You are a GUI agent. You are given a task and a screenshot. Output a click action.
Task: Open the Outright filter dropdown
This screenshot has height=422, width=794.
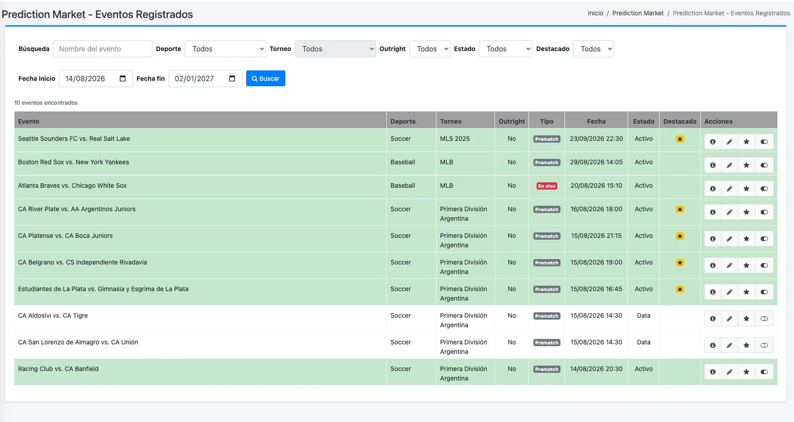[430, 49]
